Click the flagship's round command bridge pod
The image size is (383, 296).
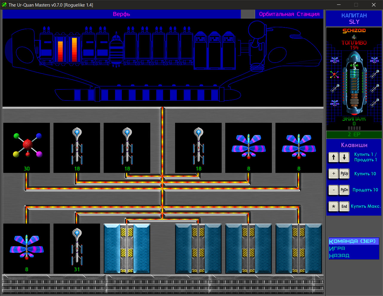[257, 29]
